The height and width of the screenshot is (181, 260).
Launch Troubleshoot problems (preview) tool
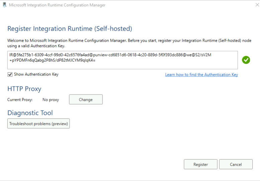(x=38, y=124)
